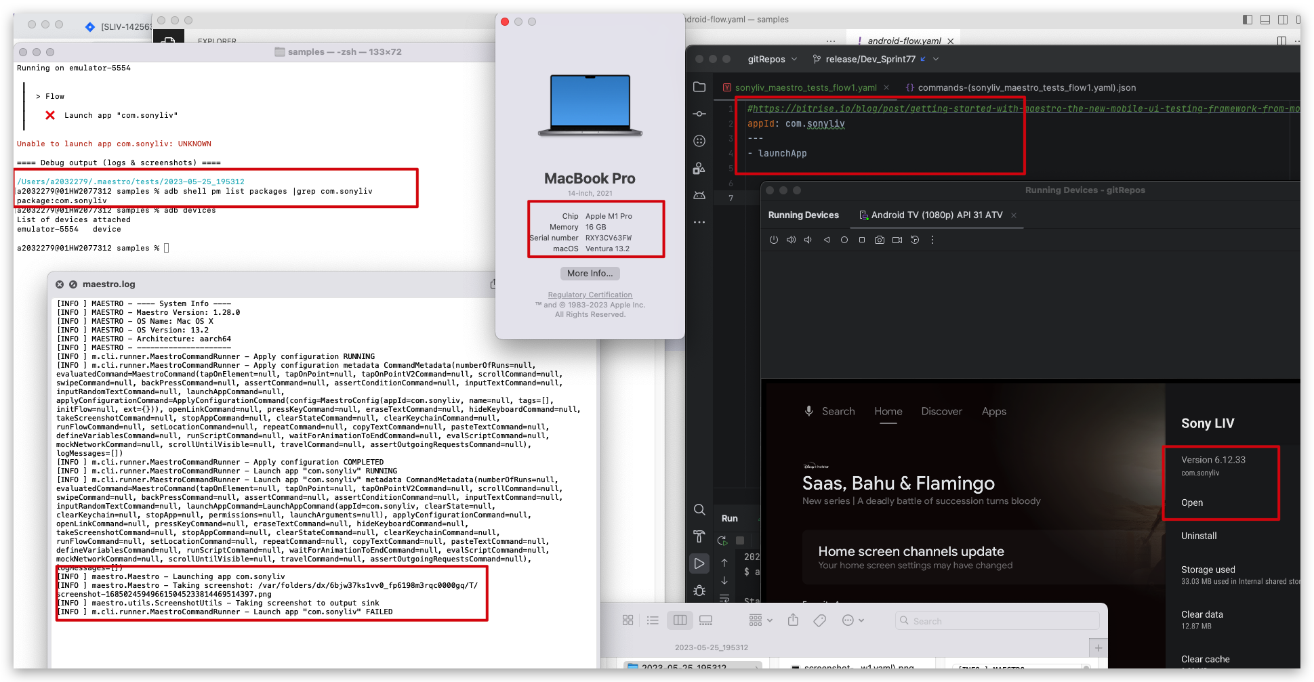This screenshot has height=682, width=1314.
Task: Open the emulator three-dot overflow menu
Action: (933, 239)
